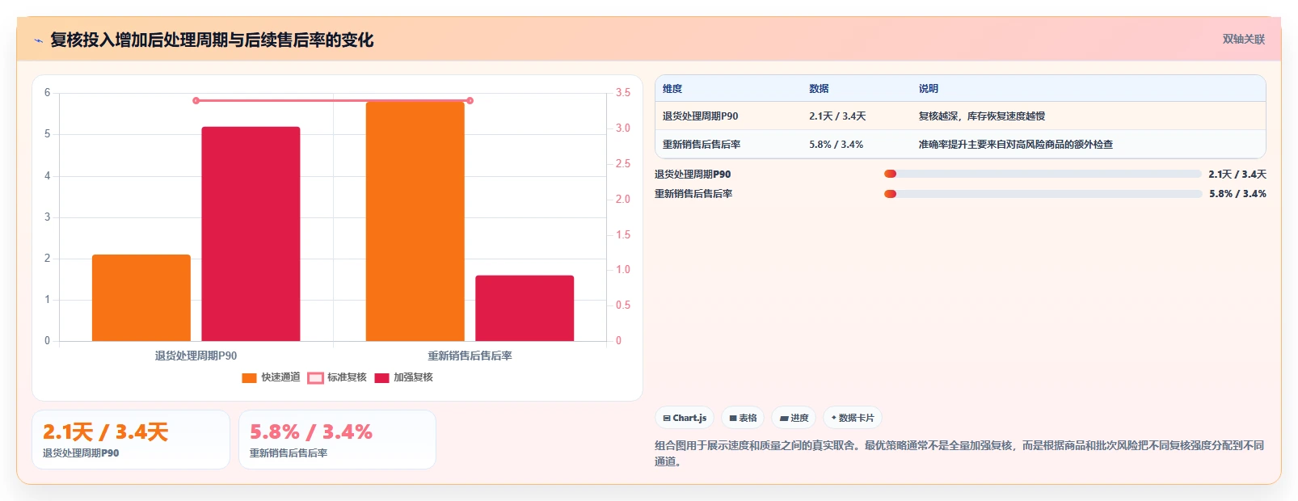Click the 进度 chip icon
This screenshot has width=1298, height=501.
pyautogui.click(x=784, y=419)
